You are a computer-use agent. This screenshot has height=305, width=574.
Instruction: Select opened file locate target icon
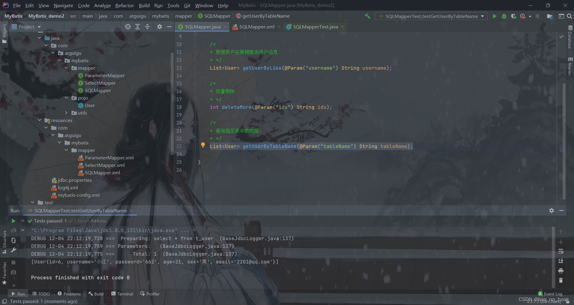[x=128, y=27]
